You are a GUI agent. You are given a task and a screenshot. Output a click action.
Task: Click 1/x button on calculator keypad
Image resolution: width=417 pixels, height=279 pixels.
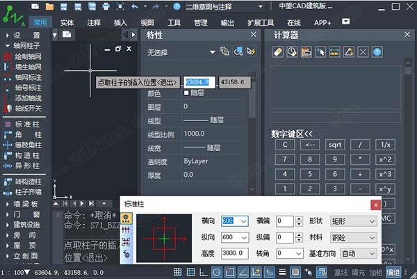click(x=385, y=145)
